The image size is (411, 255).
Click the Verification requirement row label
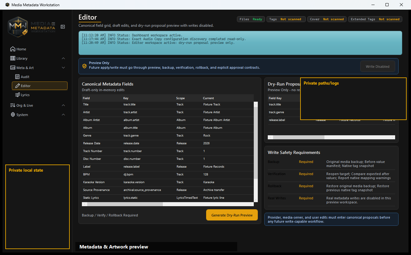tap(276, 174)
